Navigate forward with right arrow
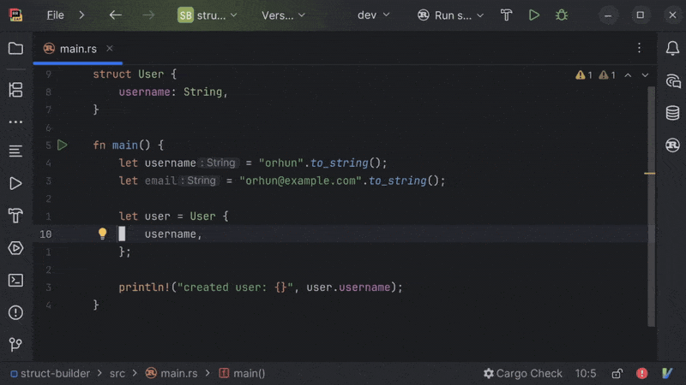Viewport: 686px width, 385px height. click(148, 15)
